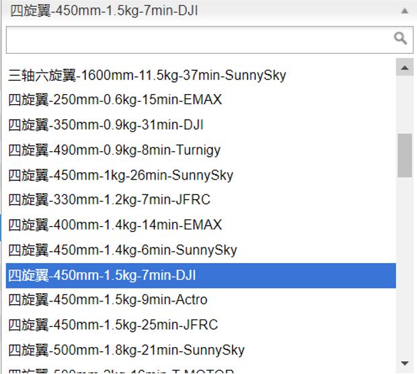417x374 pixels.
Task: Click the scrollbar up arrow
Action: point(404,67)
